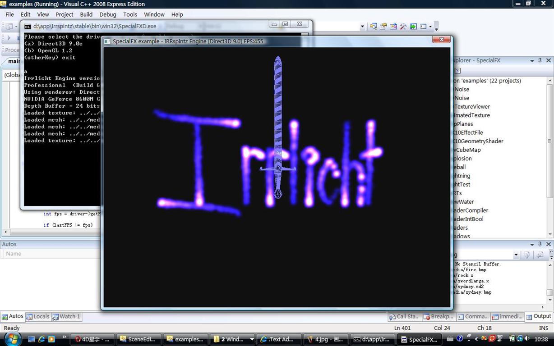
Task: Open the dropdown arrow beside the Command Window icon
Action: coord(430,27)
